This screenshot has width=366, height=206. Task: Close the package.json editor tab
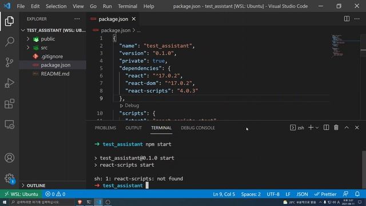click(134, 19)
